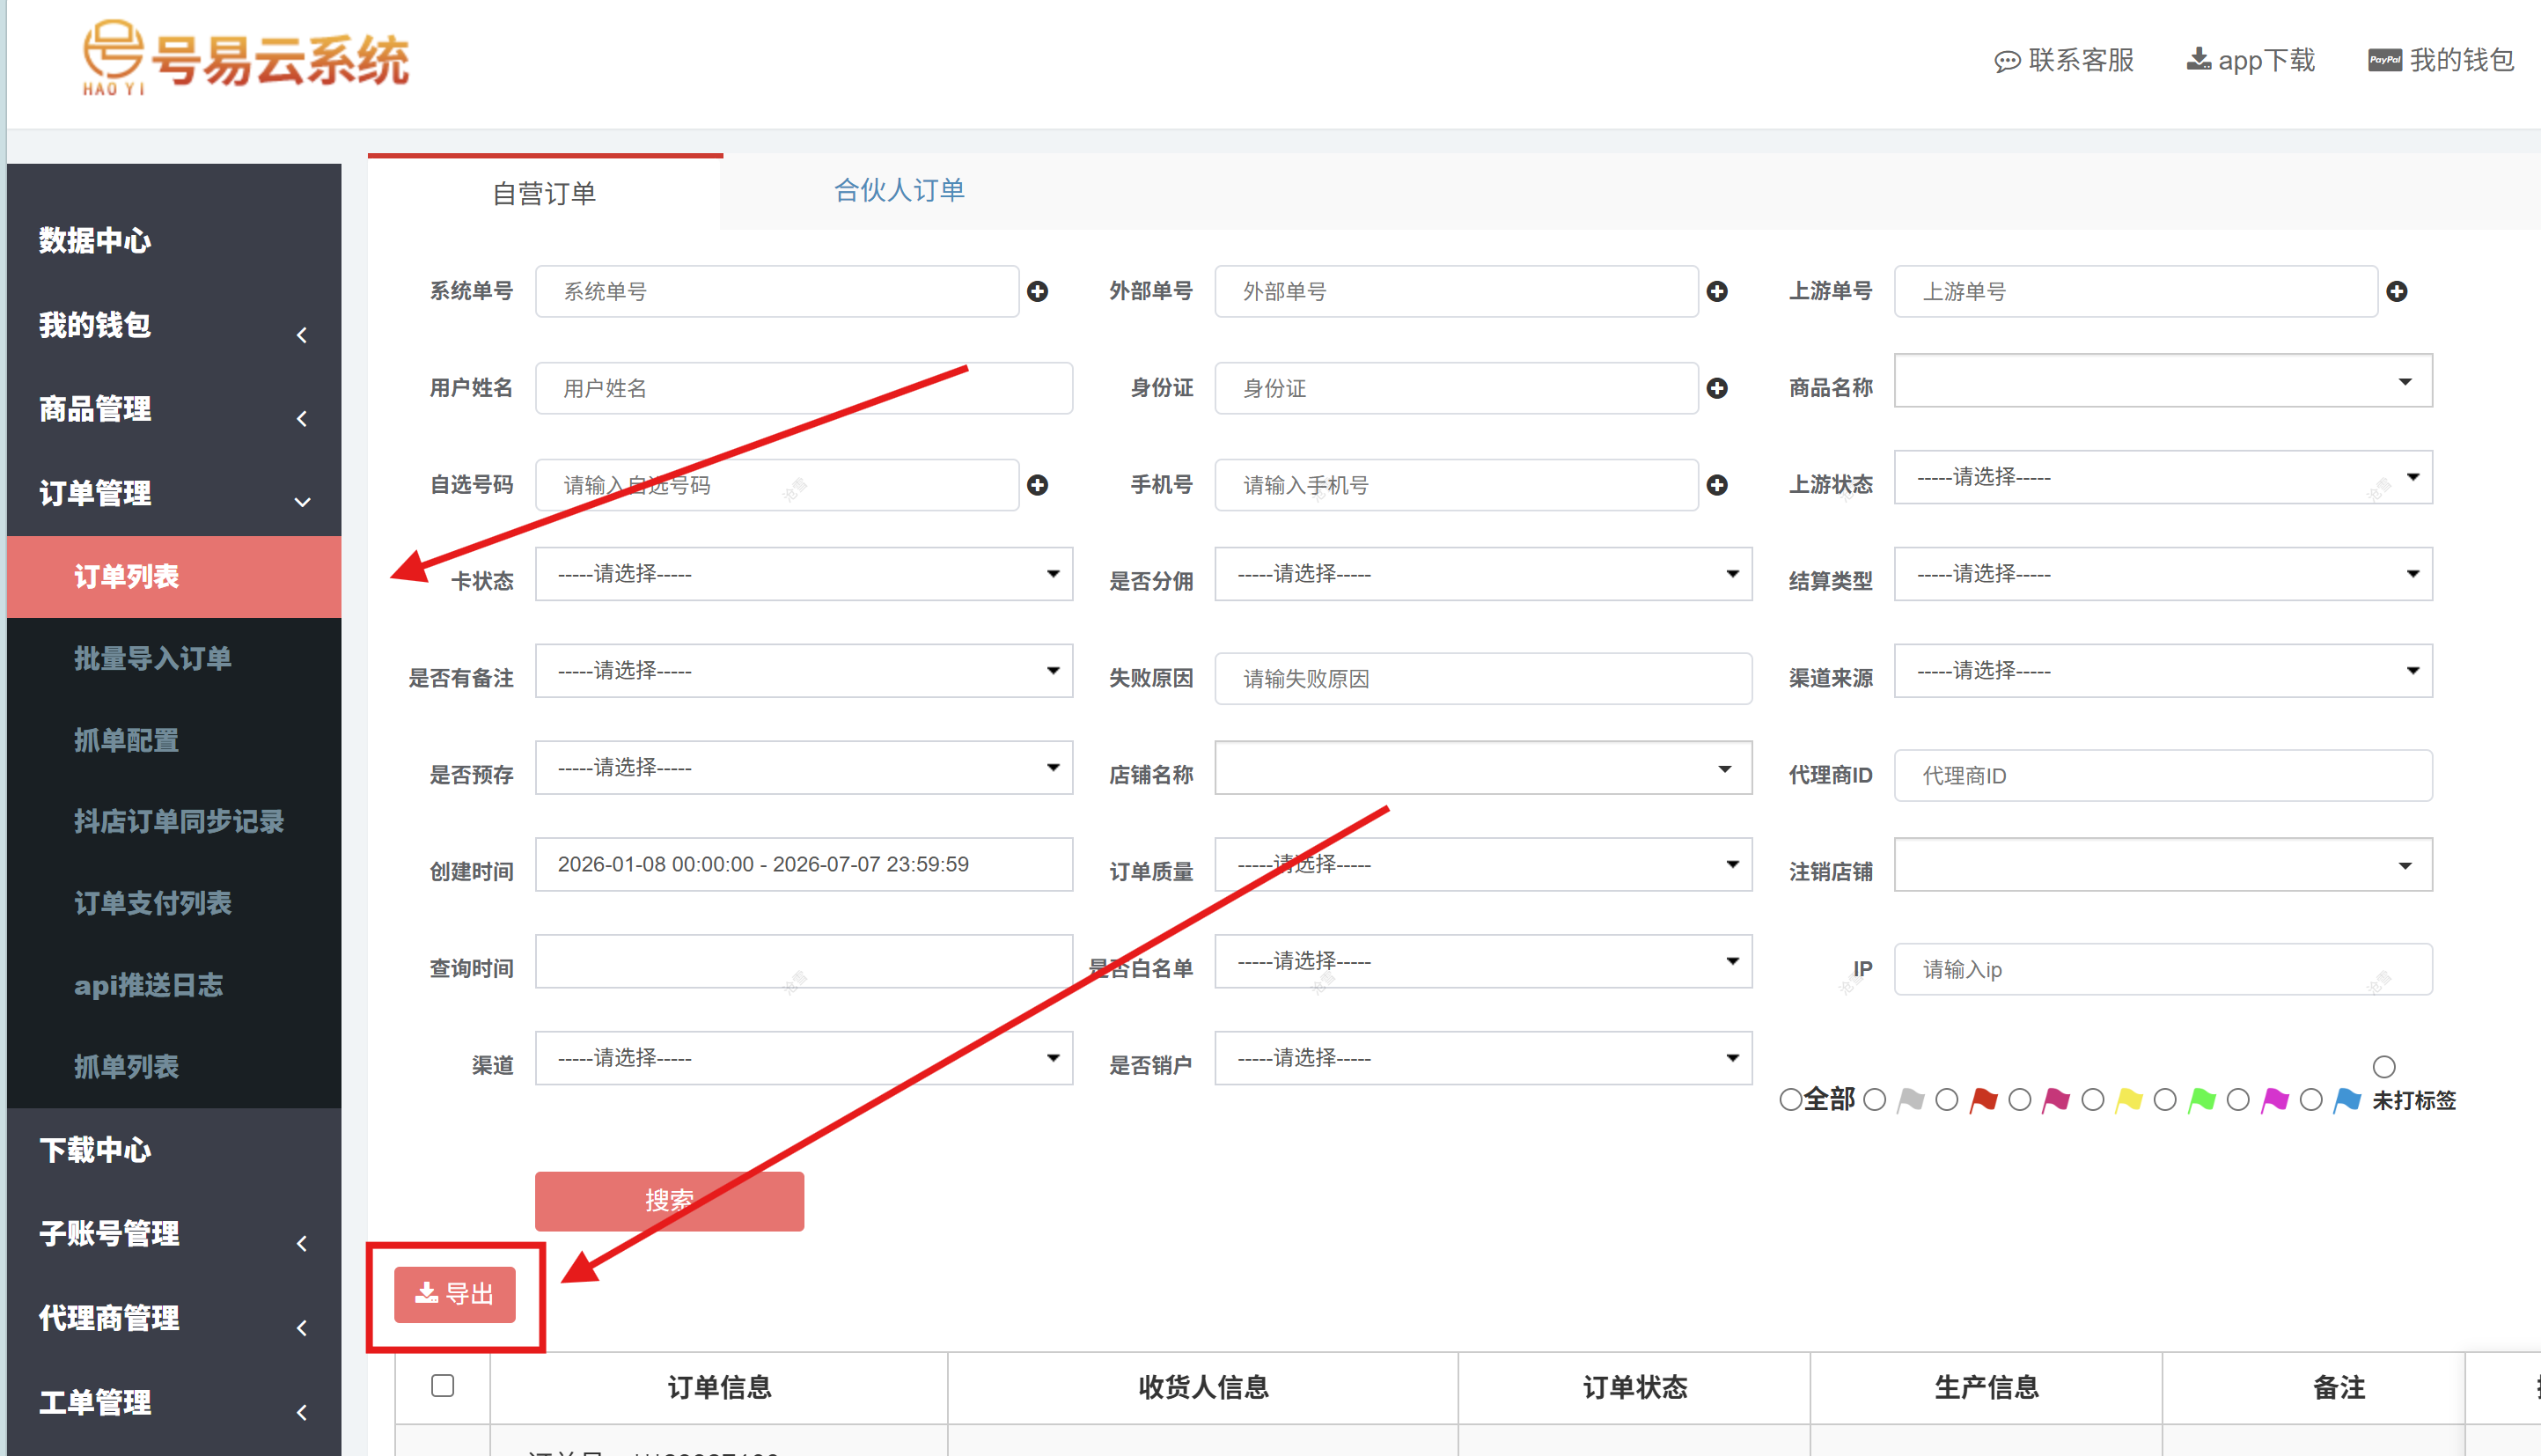Expand the 商品管理 sidebar section
The height and width of the screenshot is (1456, 2541).
174,409
